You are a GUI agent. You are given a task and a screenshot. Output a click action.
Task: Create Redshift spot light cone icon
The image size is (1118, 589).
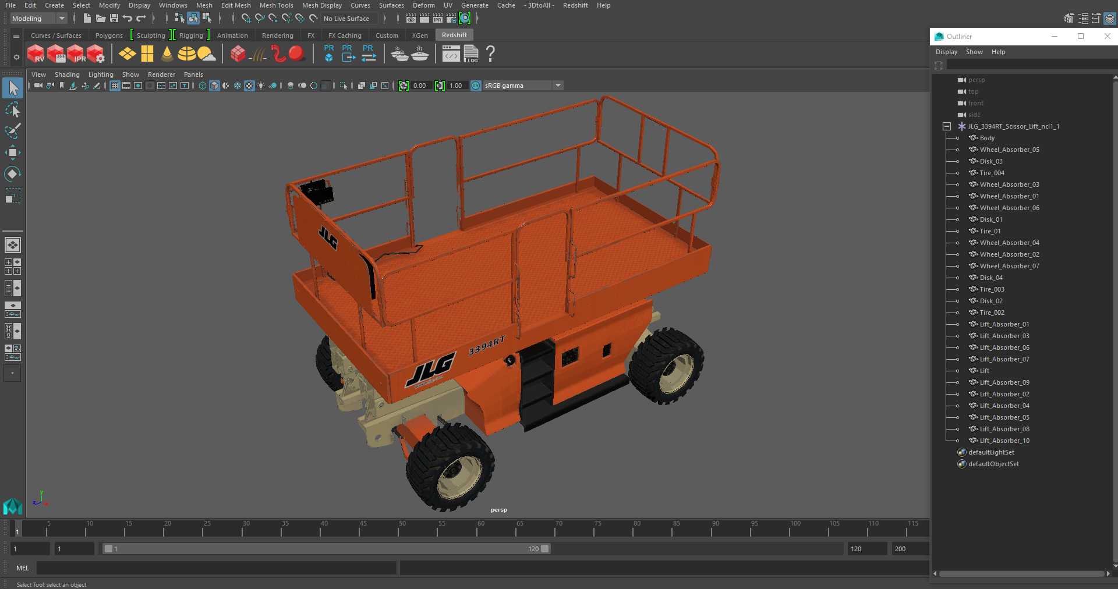(167, 54)
